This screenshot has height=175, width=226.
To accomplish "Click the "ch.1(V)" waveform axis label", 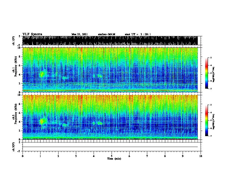I will (x=13, y=41).
